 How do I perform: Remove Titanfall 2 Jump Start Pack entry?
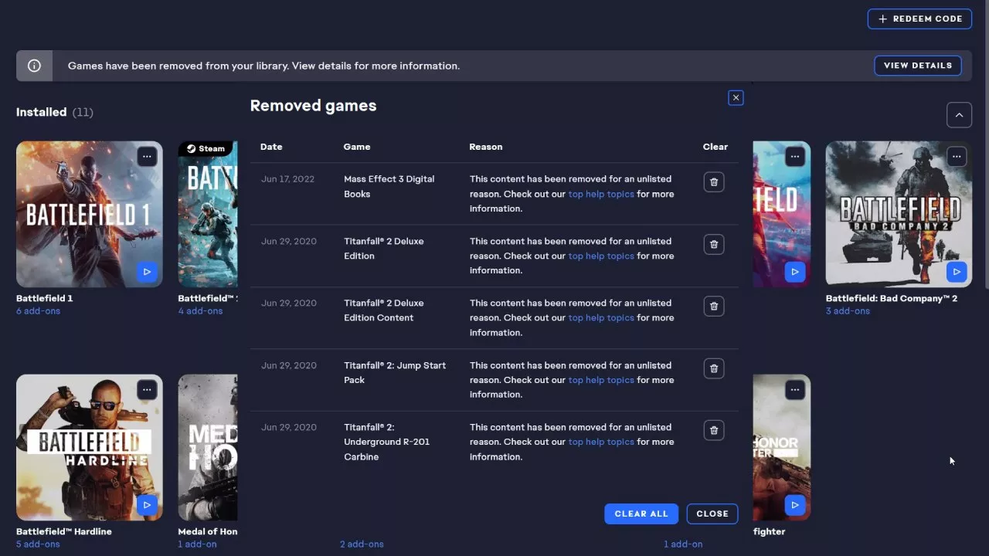tap(713, 368)
